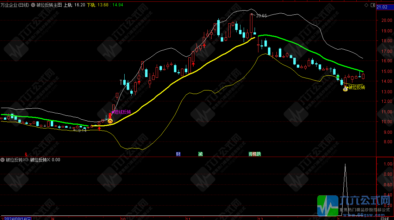Click the 日线 period label at bottom right

tap(385, 218)
